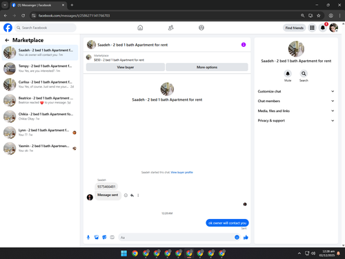Open the taskbar volume icon
The width and height of the screenshot is (345, 259).
(x=313, y=253)
